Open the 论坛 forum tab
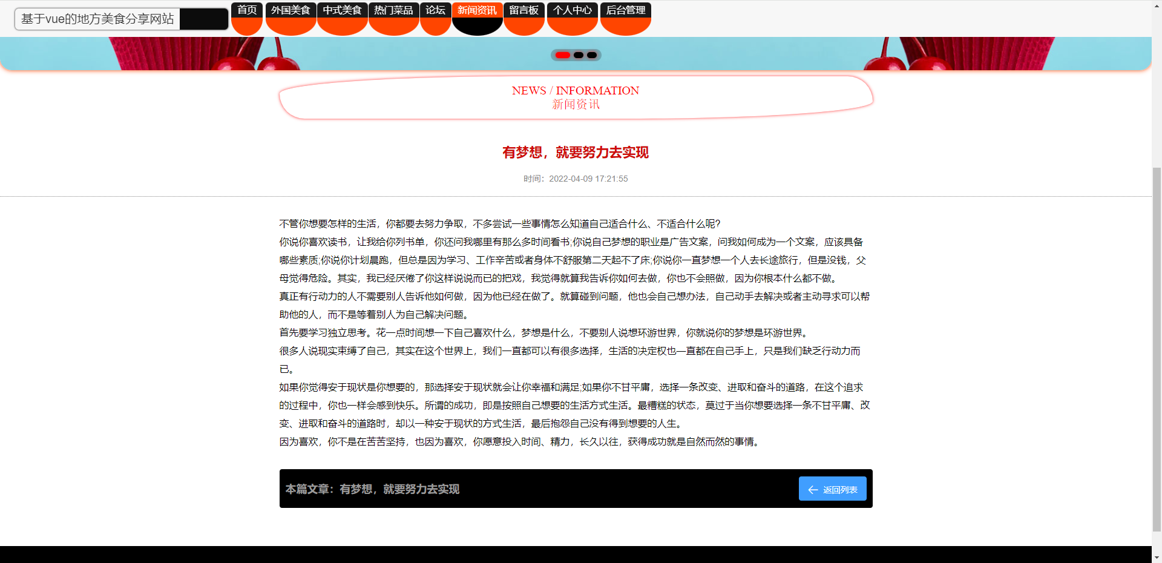The width and height of the screenshot is (1162, 563). click(435, 11)
